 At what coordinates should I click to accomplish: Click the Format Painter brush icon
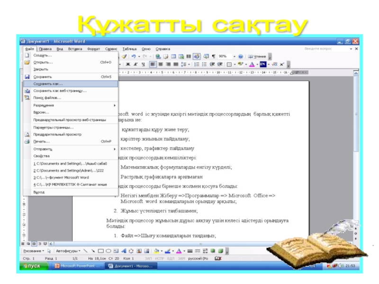pos(124,56)
